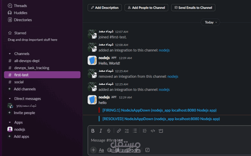Image resolution: width=251 pixels, height=156 pixels.
Task: Click the Directories icon in the sidebar
Action: tap(10, 20)
